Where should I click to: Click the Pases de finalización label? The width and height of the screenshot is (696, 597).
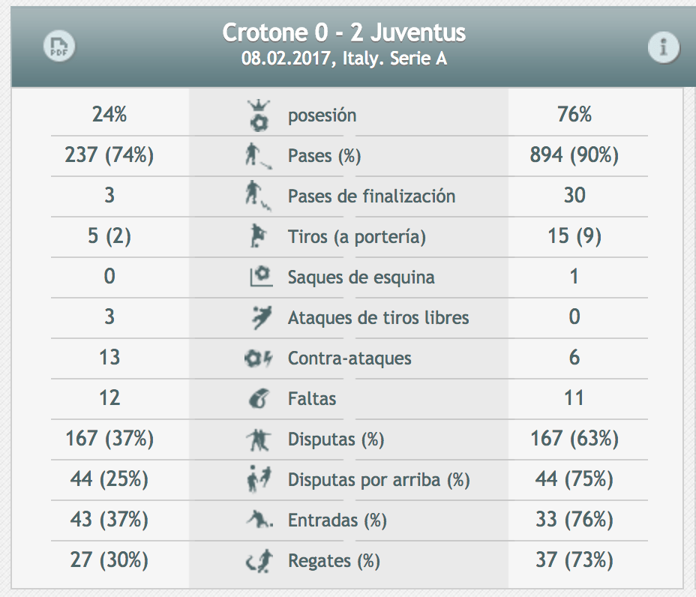(x=371, y=196)
